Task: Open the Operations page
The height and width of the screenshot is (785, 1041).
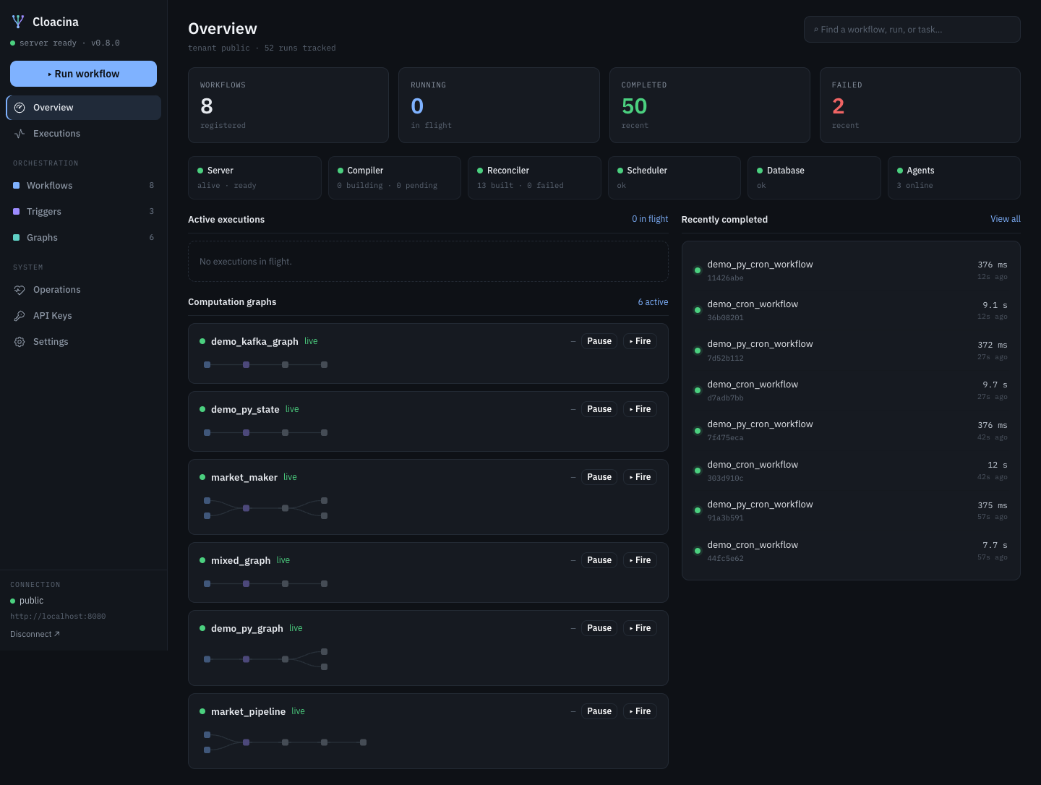Action: click(x=83, y=290)
